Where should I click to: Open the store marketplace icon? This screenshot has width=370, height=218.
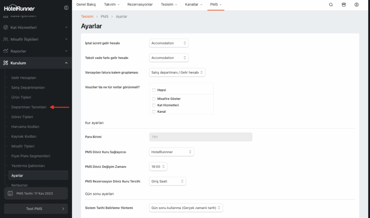tap(344, 5)
